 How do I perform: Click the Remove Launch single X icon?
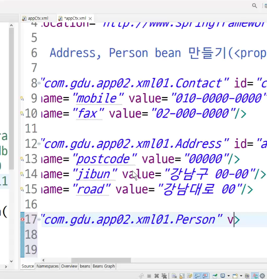coord(157,276)
